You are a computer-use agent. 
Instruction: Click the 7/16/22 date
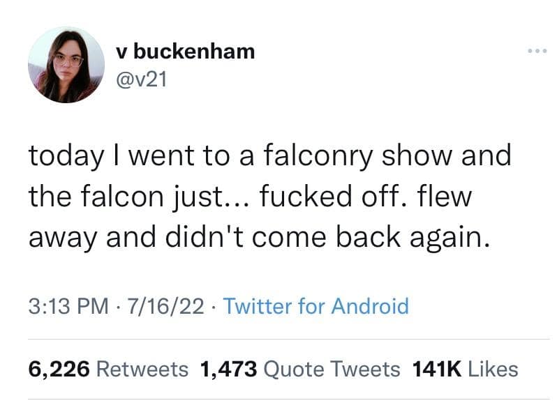tap(165, 306)
